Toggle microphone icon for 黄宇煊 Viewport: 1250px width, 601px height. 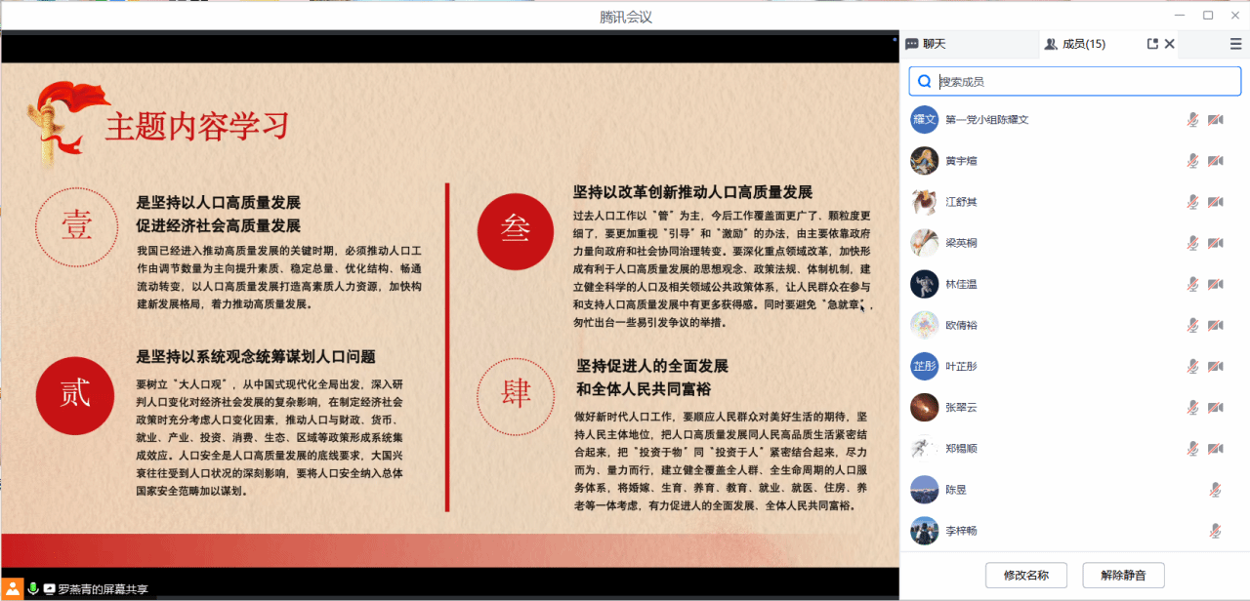(1192, 161)
